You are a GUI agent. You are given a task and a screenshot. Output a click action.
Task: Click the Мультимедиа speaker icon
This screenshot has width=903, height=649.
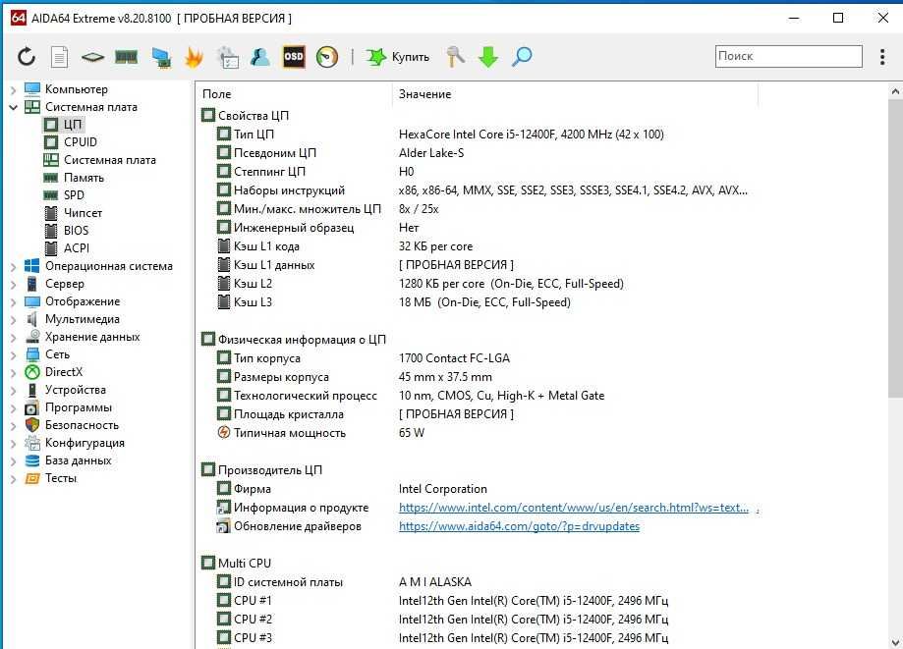pos(32,319)
